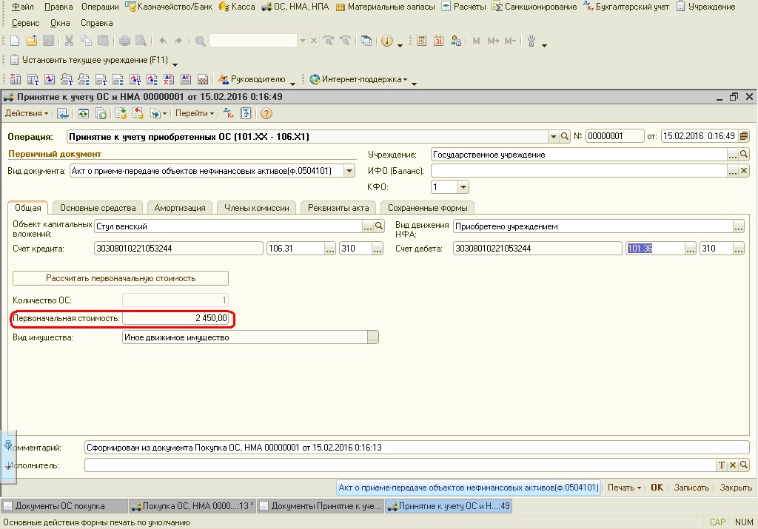This screenshot has width=758, height=529.
Task: Click the document number field 00000001
Action: tap(615, 136)
